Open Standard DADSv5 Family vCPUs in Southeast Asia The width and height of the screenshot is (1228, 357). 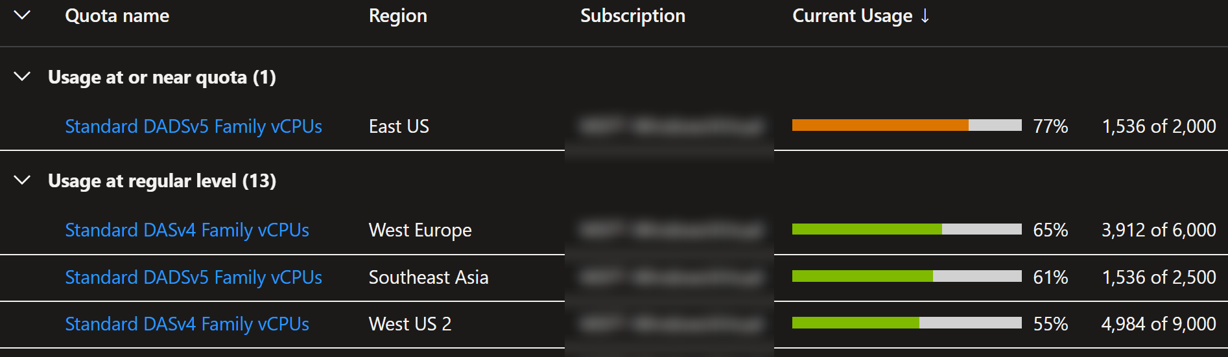pos(194,277)
